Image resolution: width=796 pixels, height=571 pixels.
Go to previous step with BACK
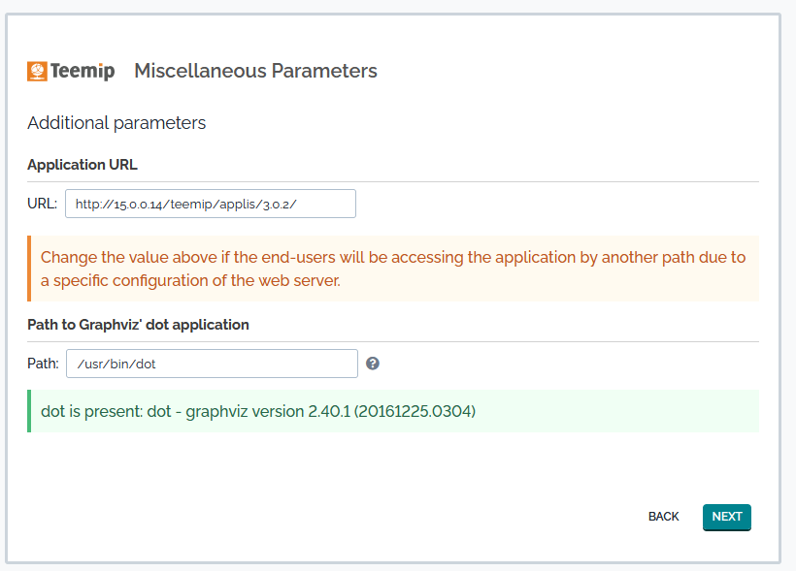pos(663,517)
